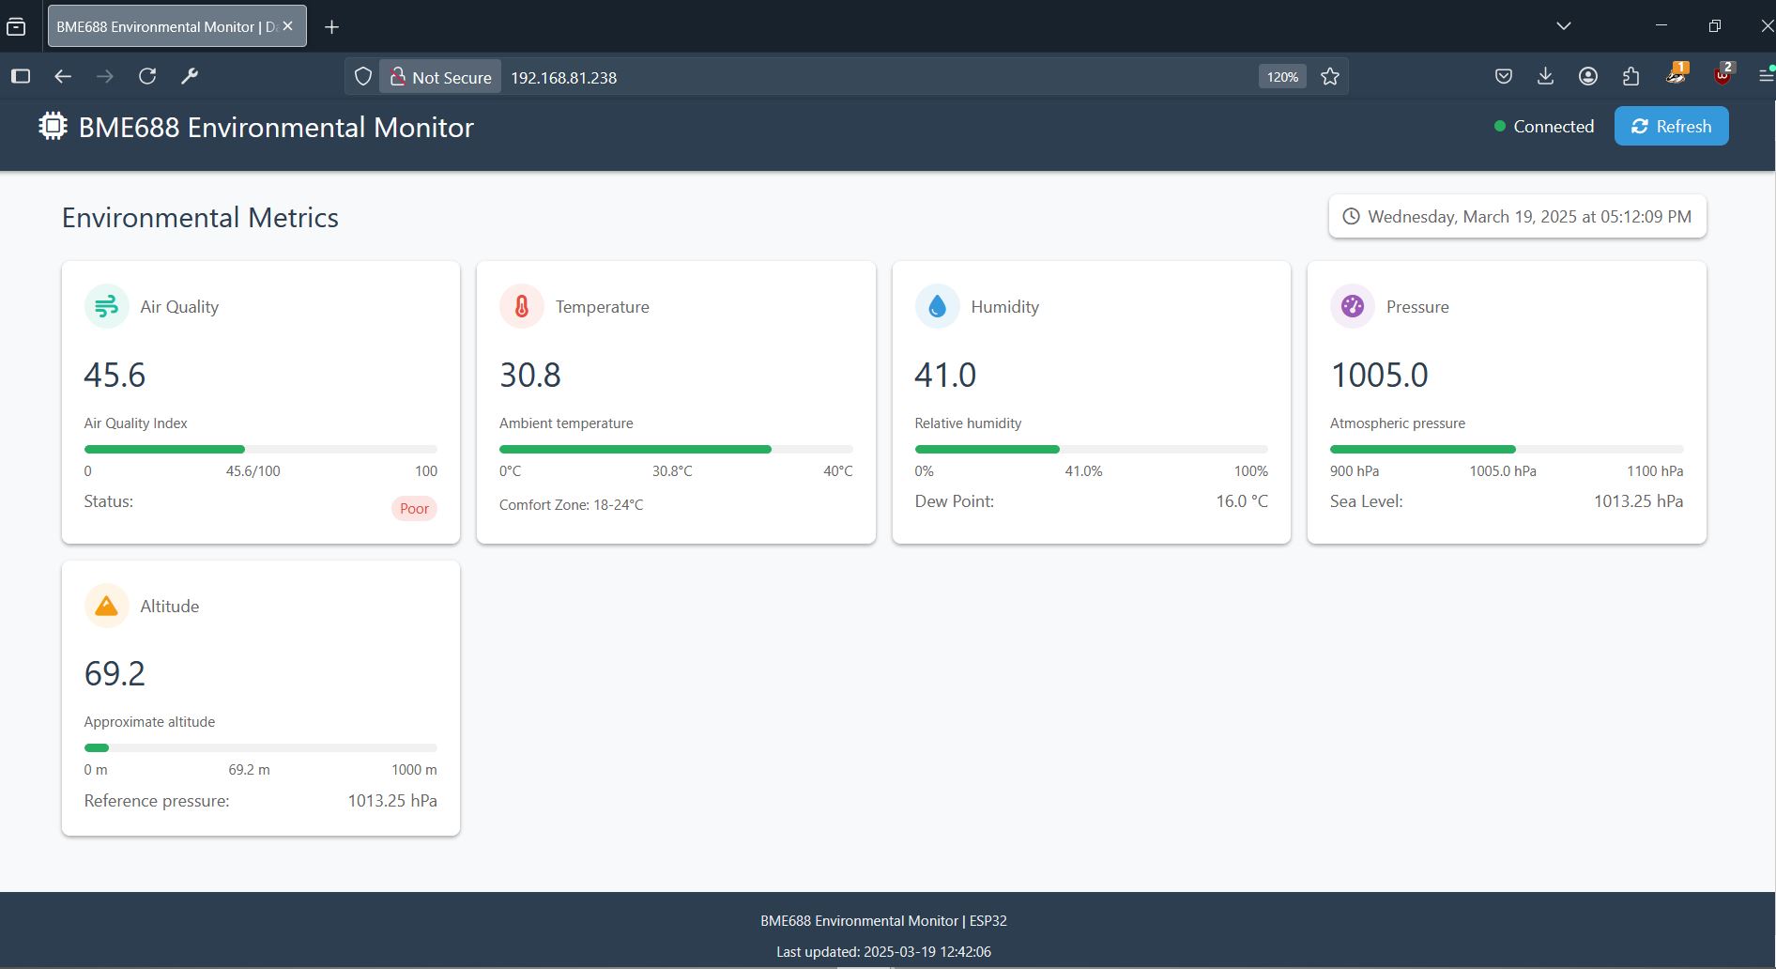The width and height of the screenshot is (1776, 969).
Task: Click the Last updated timestamp in footer
Action: click(x=883, y=952)
